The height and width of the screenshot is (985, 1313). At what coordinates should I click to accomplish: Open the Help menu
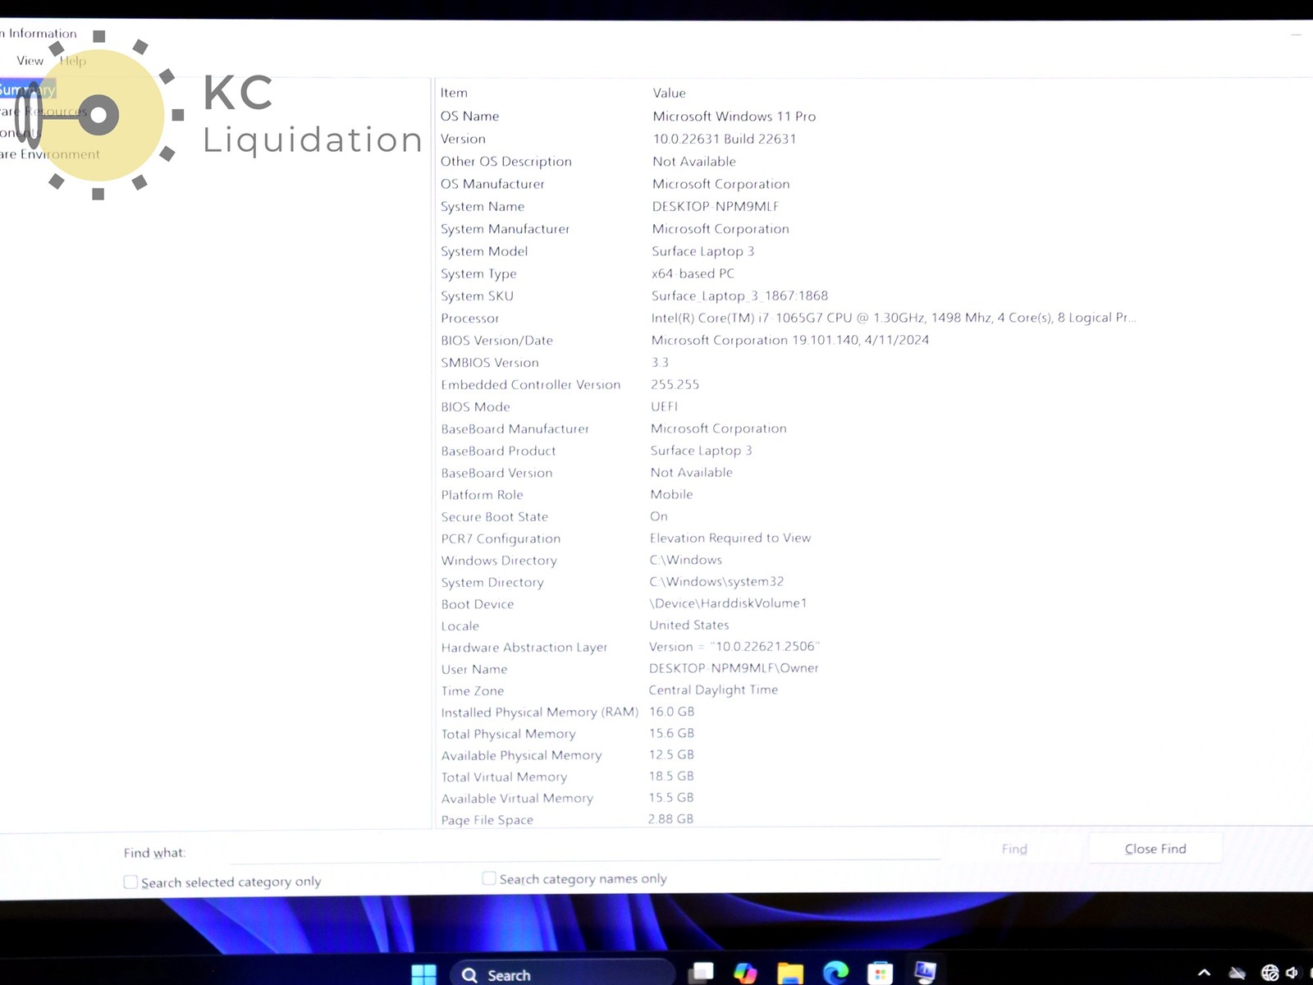tap(72, 61)
